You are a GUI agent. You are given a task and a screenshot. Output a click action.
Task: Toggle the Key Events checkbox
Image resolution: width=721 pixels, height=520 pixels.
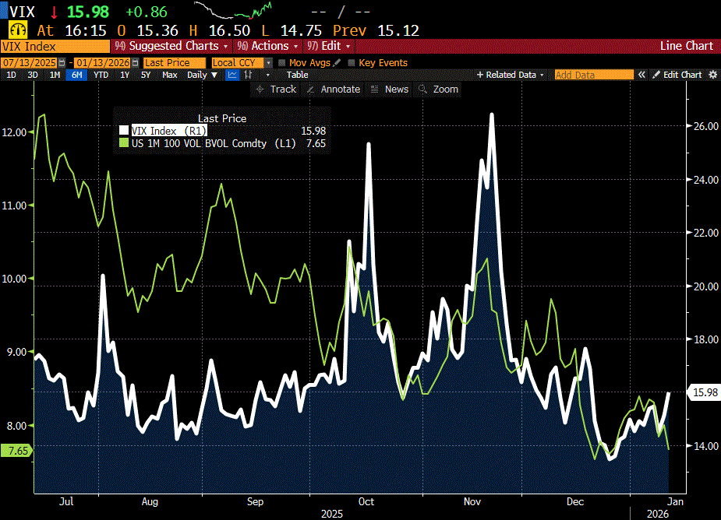click(x=352, y=63)
